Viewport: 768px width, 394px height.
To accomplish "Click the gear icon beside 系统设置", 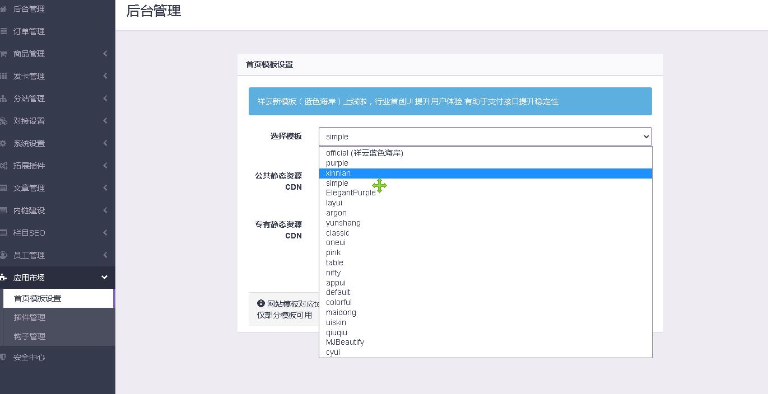I will (3, 143).
